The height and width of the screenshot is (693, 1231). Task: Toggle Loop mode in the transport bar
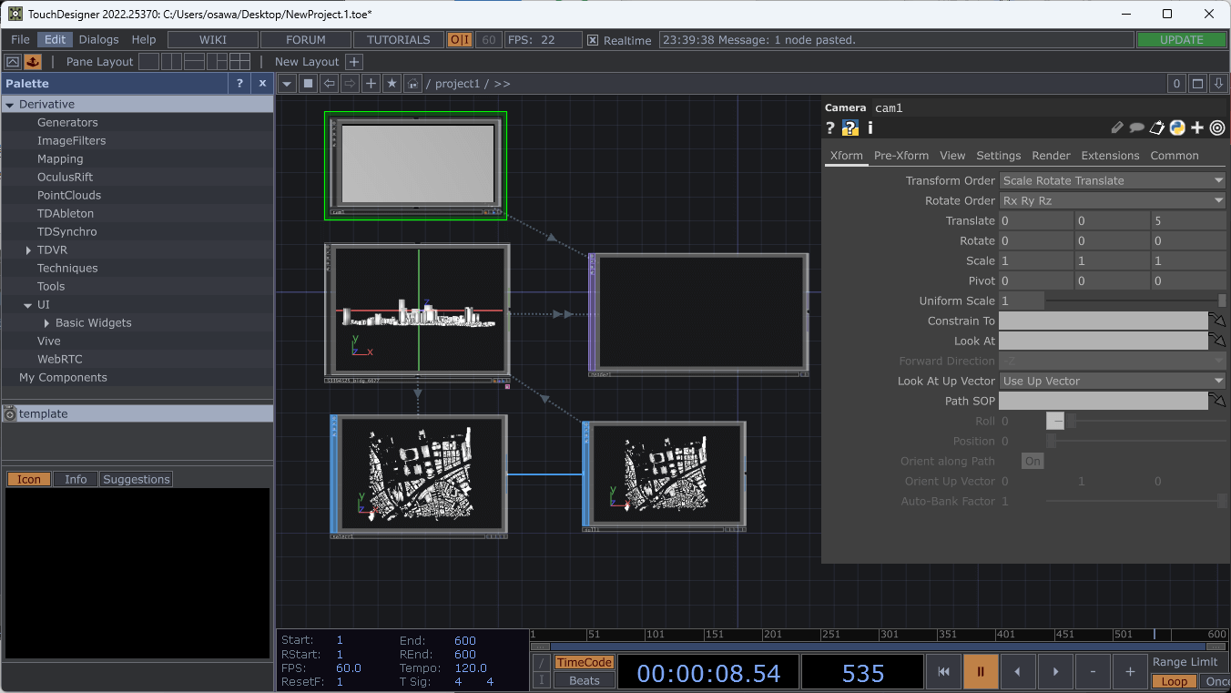[x=1174, y=681]
